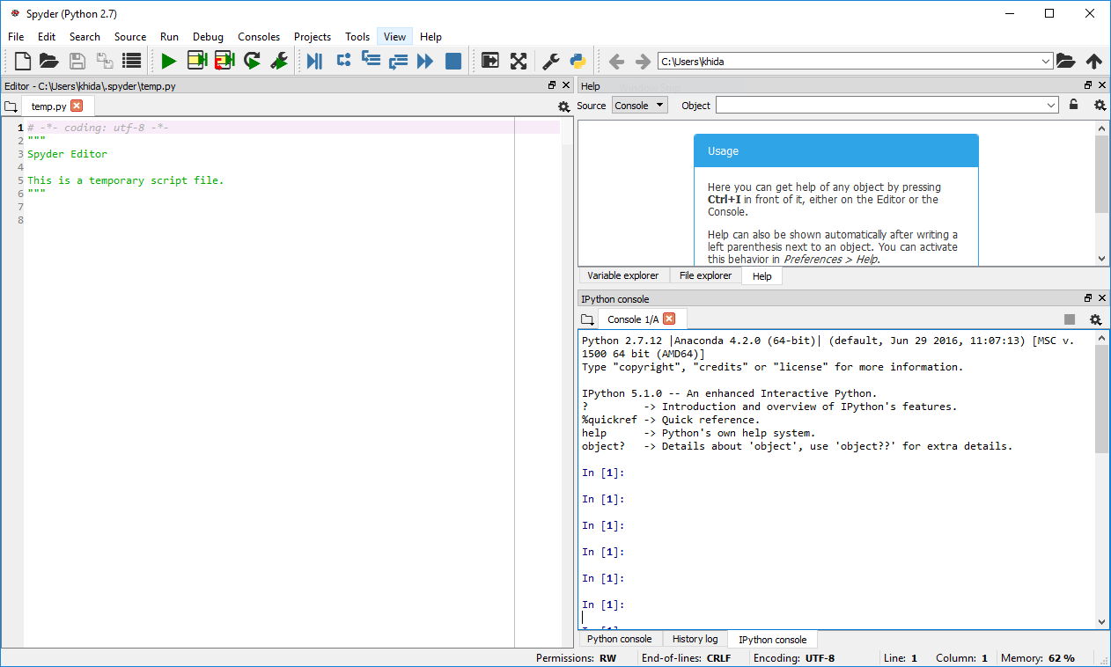This screenshot has height=667, width=1111.
Task: Run current cell icon
Action: coord(196,61)
